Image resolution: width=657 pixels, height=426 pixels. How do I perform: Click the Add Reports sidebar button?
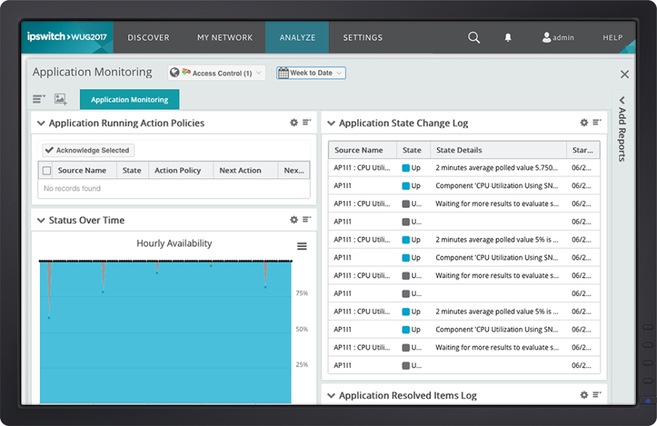point(621,132)
